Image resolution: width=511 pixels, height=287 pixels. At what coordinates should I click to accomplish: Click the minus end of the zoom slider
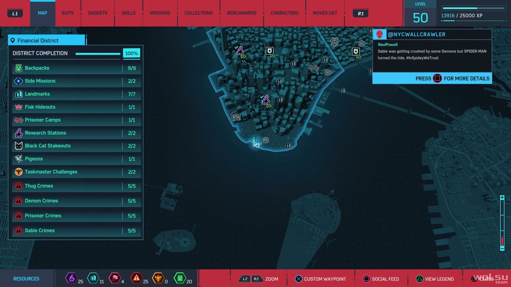pos(502,248)
